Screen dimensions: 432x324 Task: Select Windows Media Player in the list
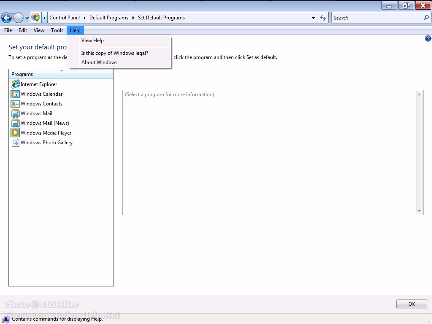point(46,133)
